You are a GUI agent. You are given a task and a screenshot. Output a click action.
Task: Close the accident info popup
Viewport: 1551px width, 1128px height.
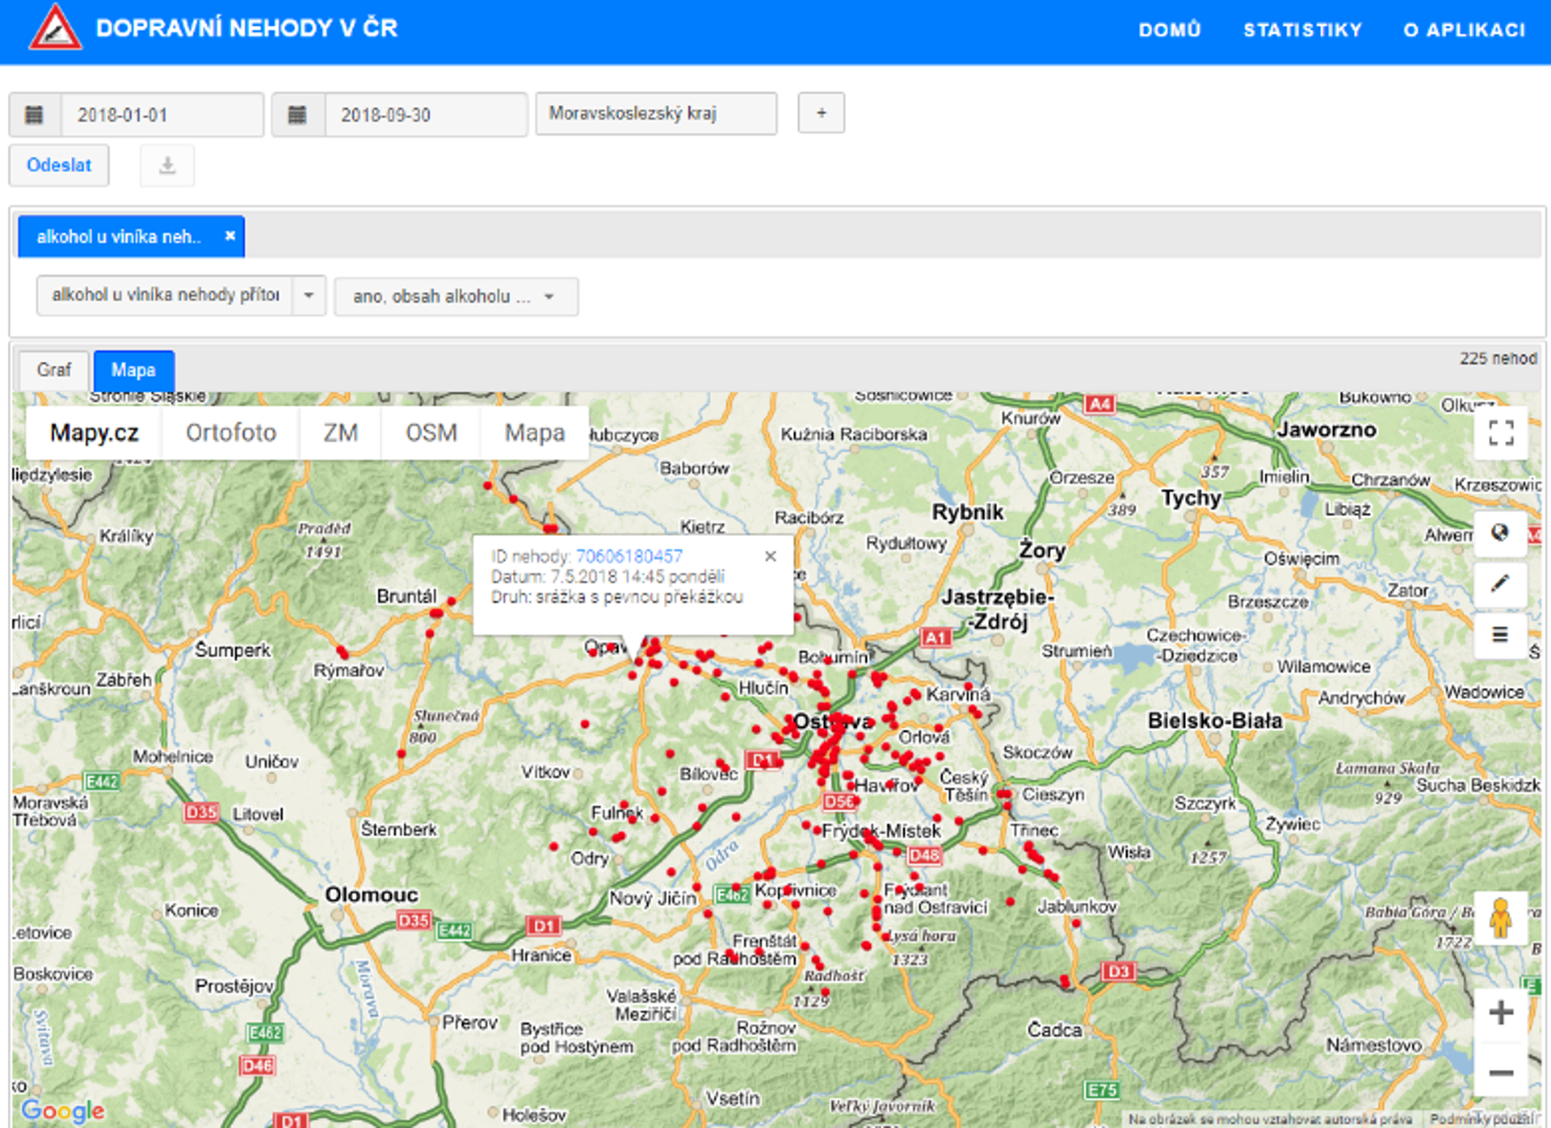pyautogui.click(x=770, y=557)
